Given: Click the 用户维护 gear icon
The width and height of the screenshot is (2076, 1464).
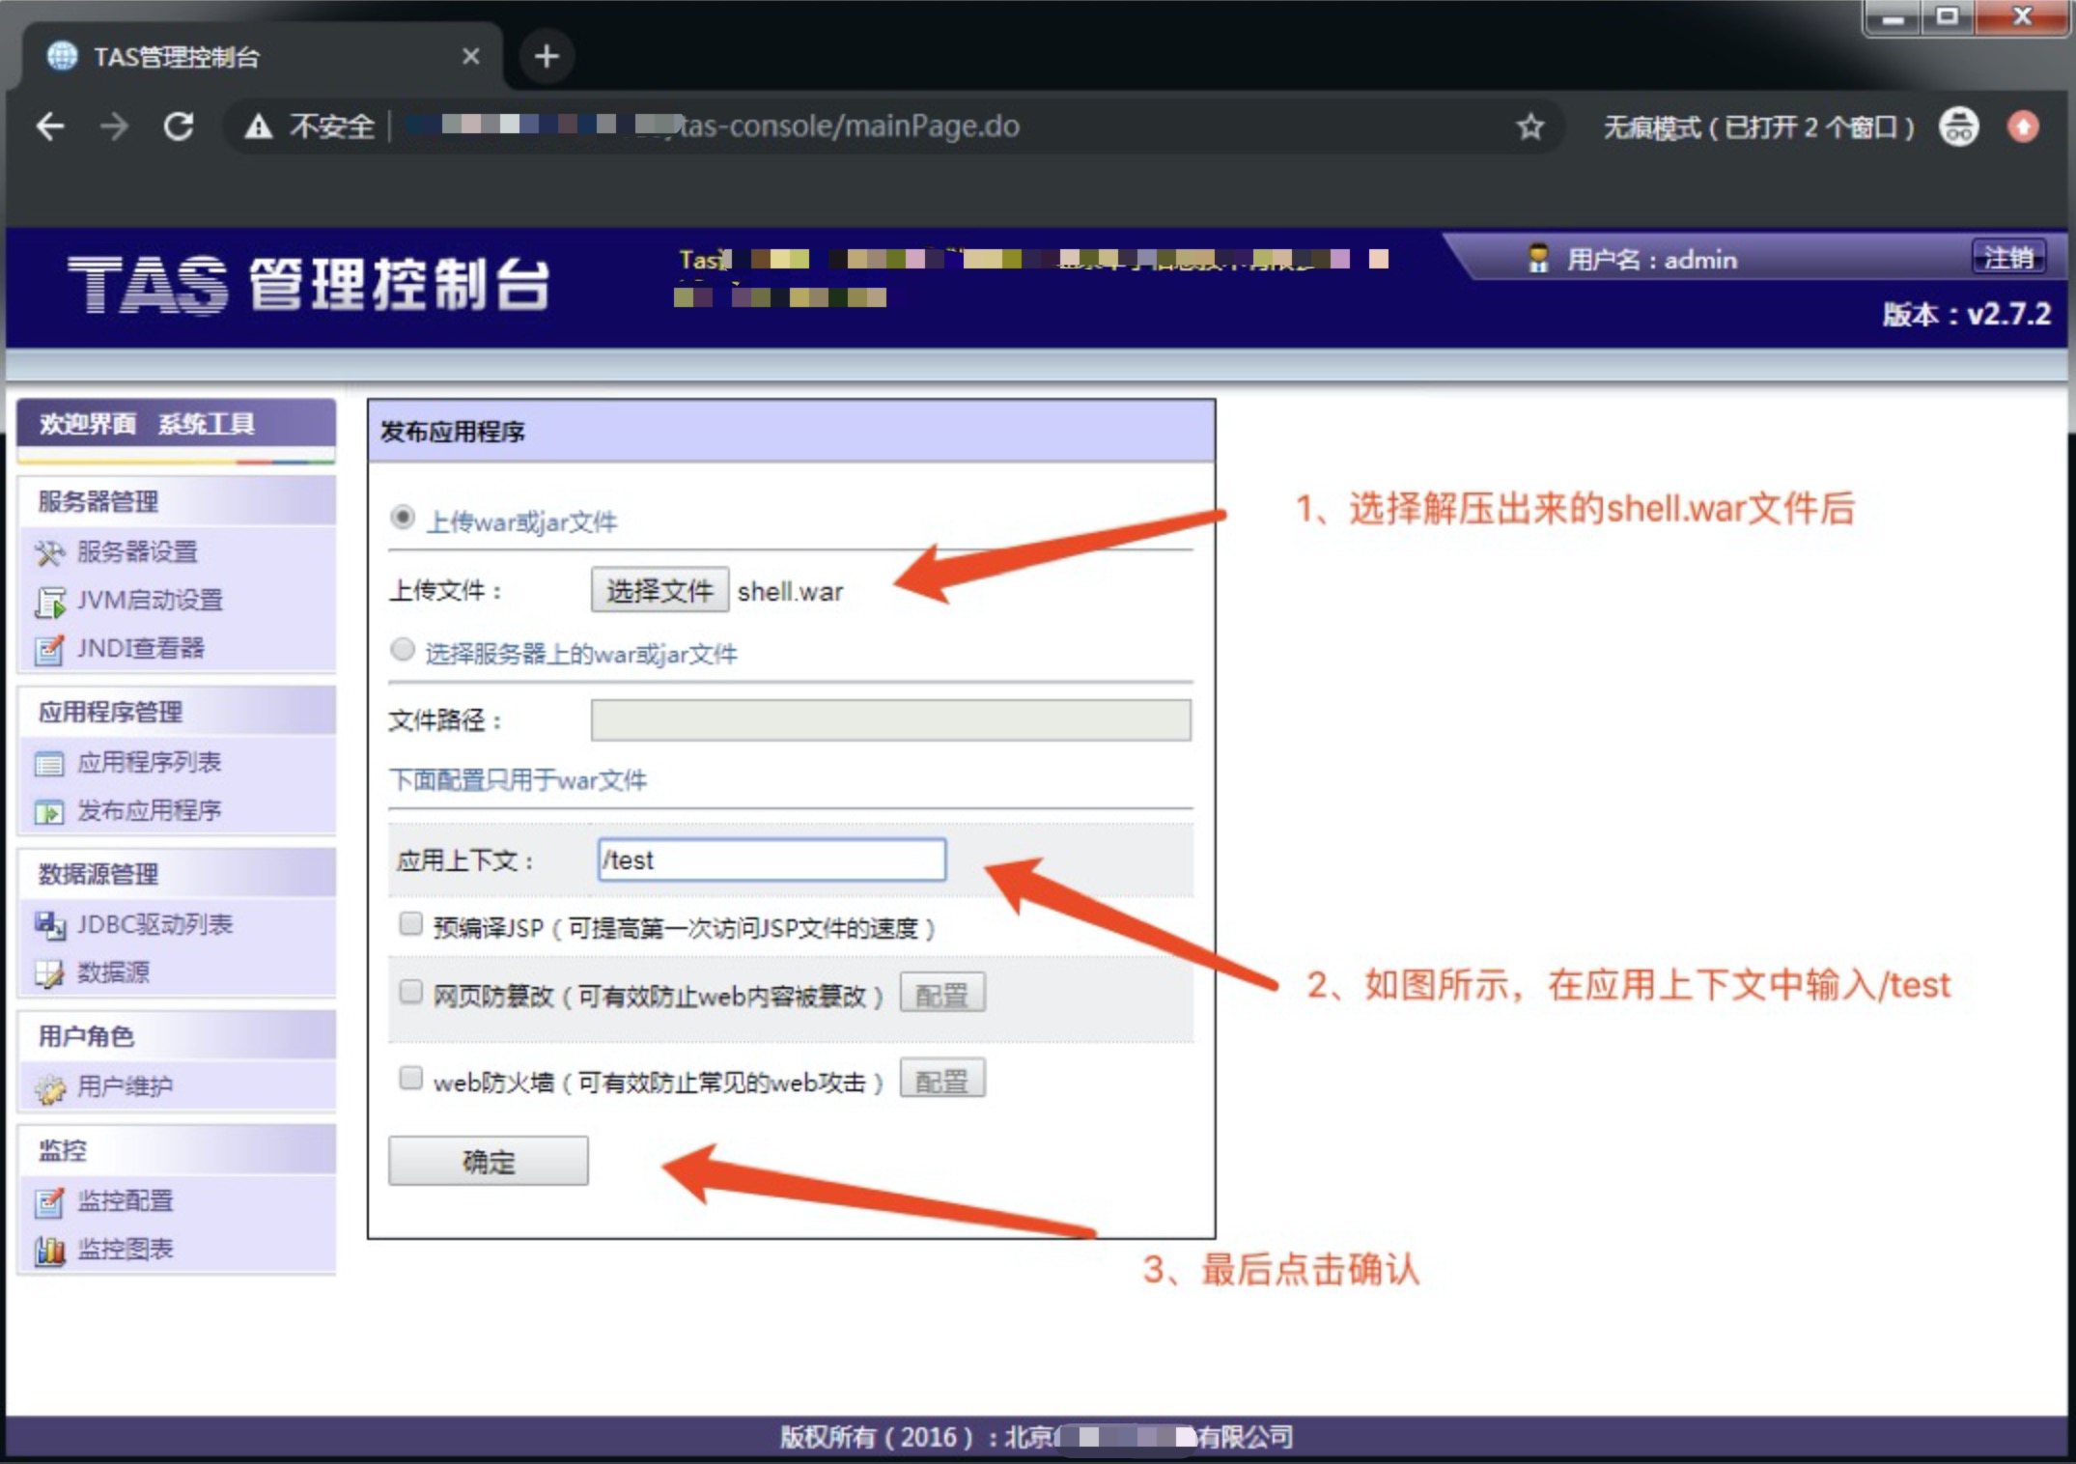Looking at the screenshot, I should 49,1088.
